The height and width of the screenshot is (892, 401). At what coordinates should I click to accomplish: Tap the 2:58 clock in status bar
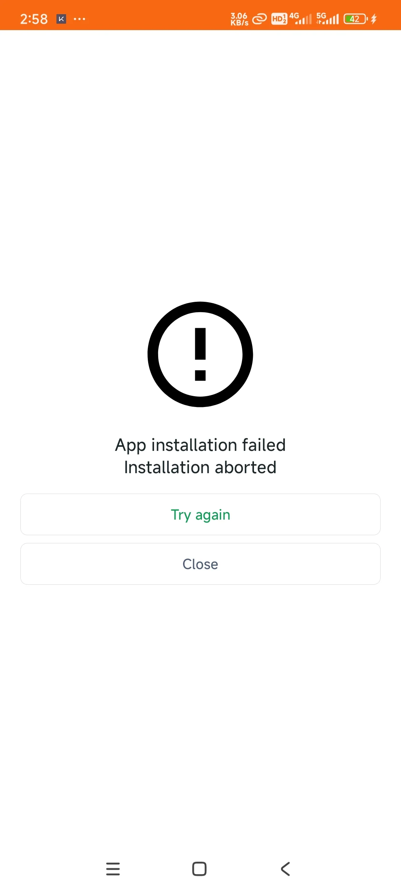34,19
